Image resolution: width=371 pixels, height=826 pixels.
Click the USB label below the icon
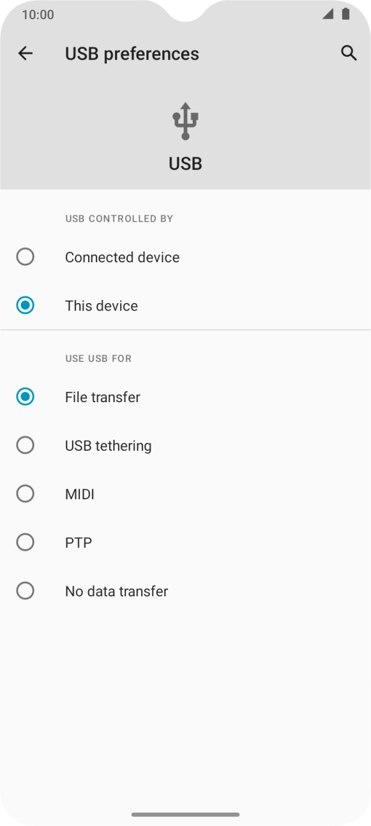185,163
